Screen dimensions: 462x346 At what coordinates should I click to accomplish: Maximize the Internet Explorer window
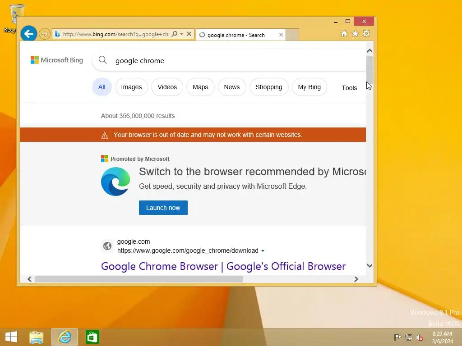(x=348, y=22)
